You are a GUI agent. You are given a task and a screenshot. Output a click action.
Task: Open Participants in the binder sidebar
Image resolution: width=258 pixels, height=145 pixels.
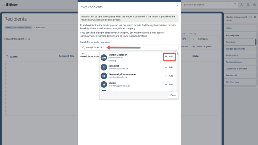(x=240, y=35)
